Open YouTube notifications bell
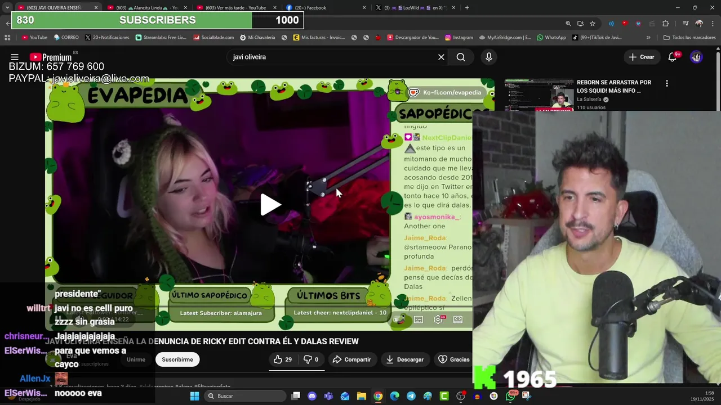This screenshot has height=405, width=721. pyautogui.click(x=672, y=57)
